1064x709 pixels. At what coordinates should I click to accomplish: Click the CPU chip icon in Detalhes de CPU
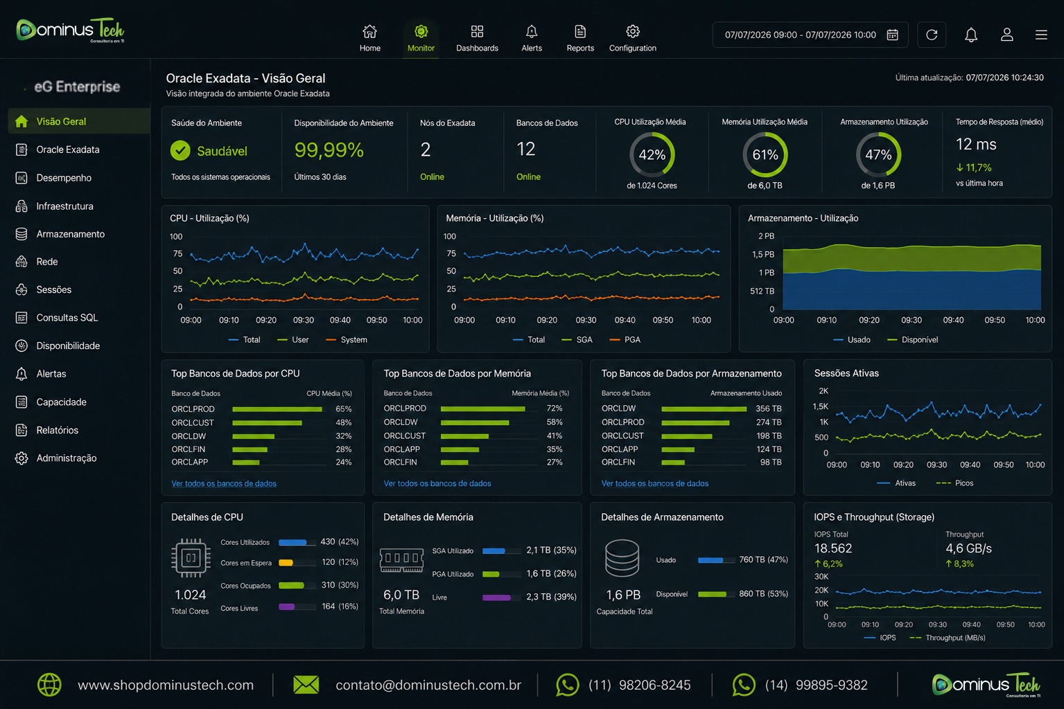coord(191,557)
